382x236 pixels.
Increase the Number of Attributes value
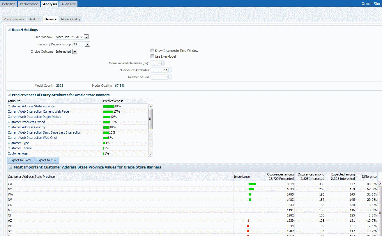click(170, 69)
